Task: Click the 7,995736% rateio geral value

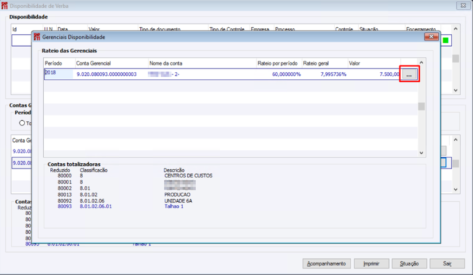Action: [x=333, y=75]
